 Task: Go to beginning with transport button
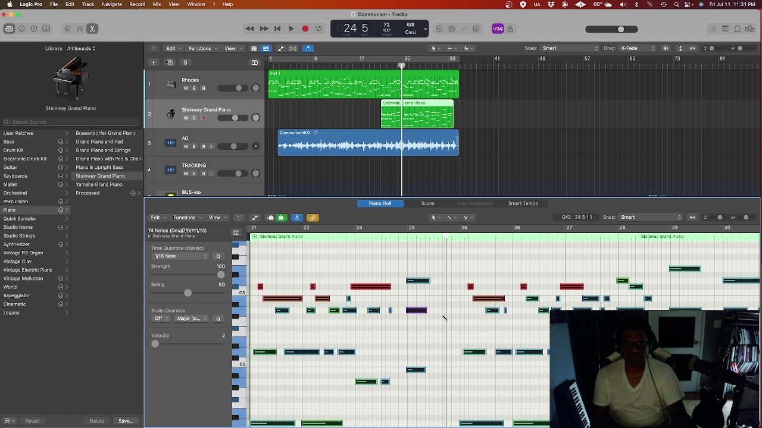pos(277,29)
